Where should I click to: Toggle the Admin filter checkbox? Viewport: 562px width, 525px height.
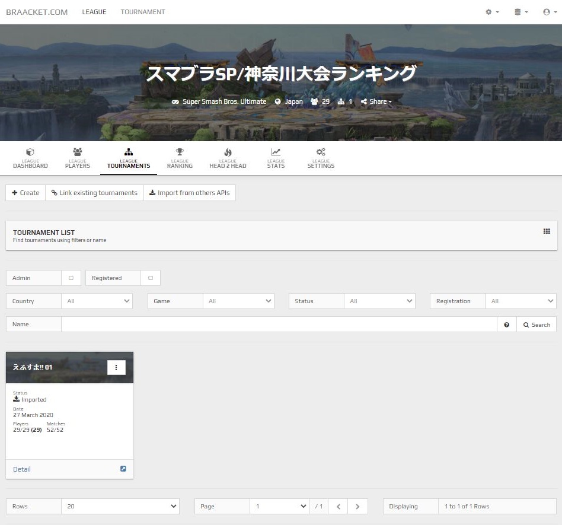[x=71, y=278]
